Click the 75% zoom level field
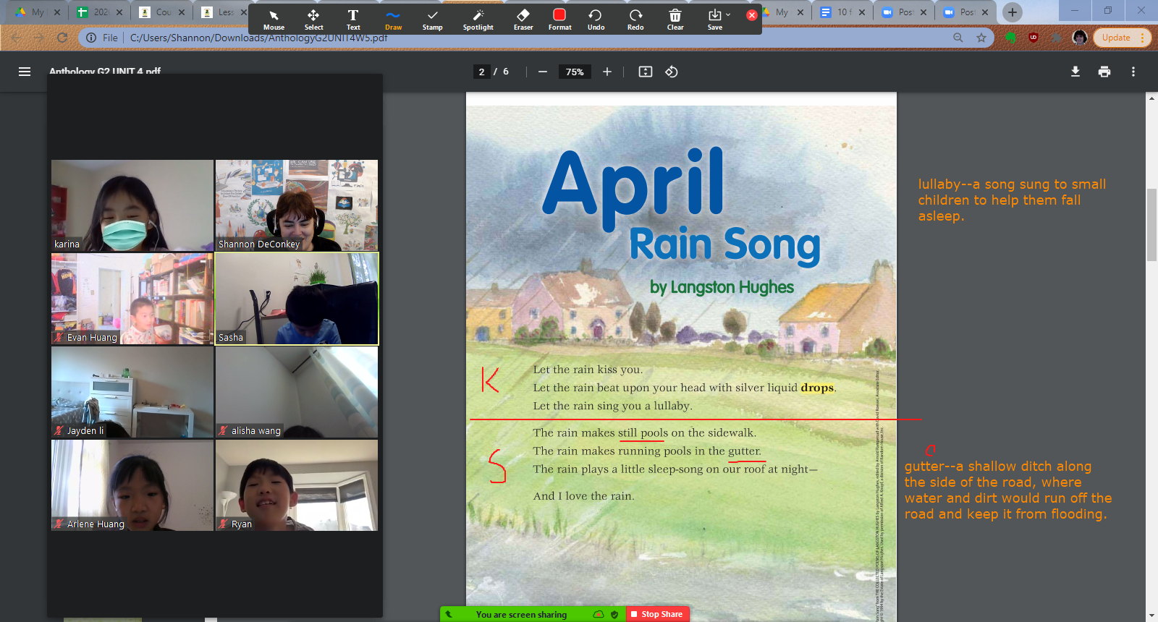This screenshot has height=622, width=1158. 575,72
